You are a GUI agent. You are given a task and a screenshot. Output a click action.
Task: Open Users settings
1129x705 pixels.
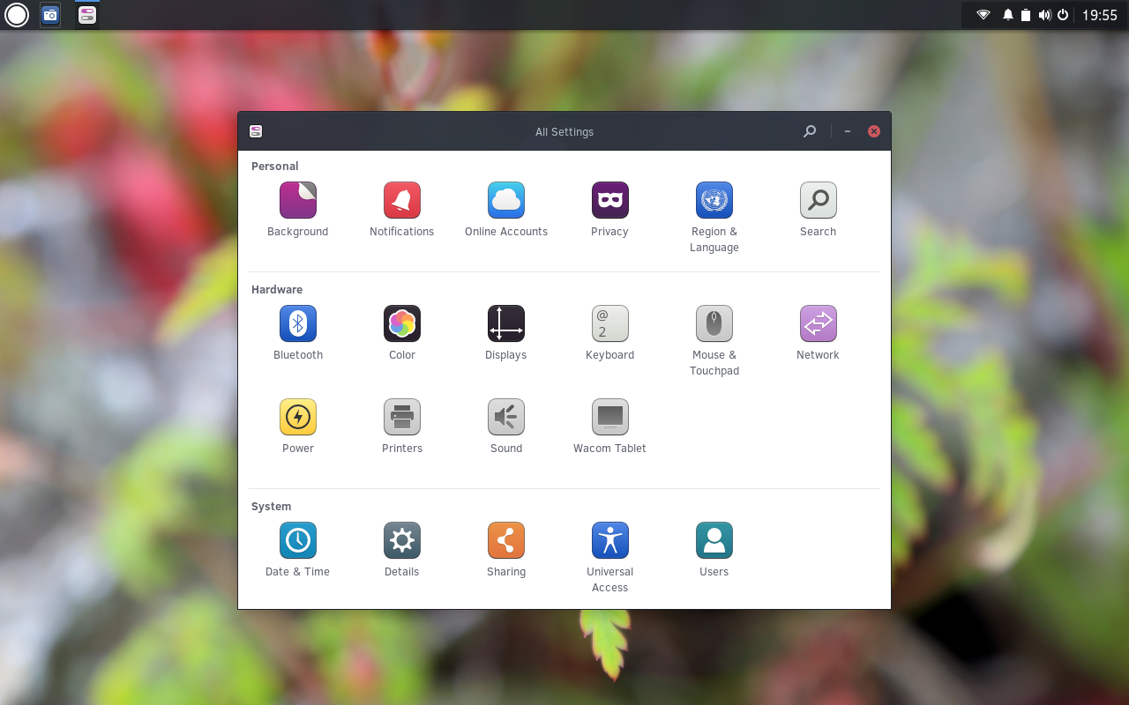coord(714,540)
